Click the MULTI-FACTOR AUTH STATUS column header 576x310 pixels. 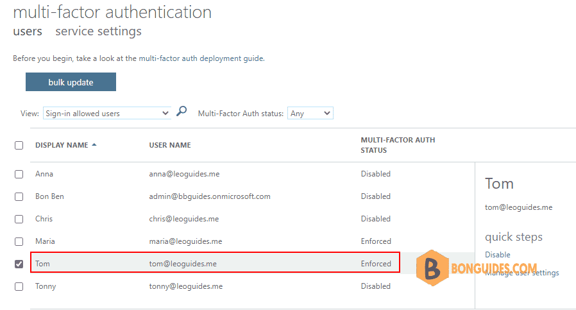pos(398,145)
